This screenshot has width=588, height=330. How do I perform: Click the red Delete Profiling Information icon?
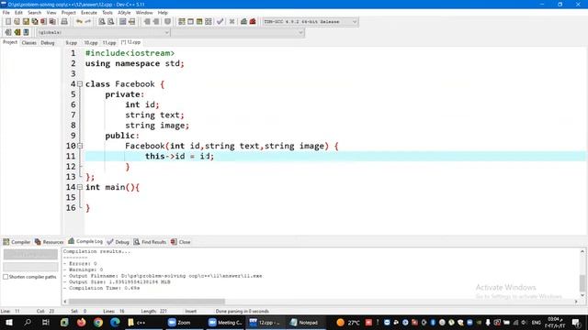tap(253, 22)
